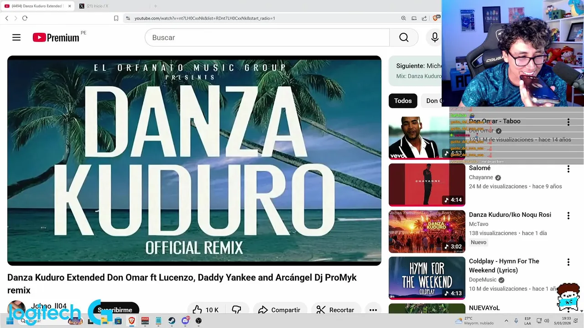Bookmark this page with bookmark icon
This screenshot has height=328, width=584.
point(116,18)
